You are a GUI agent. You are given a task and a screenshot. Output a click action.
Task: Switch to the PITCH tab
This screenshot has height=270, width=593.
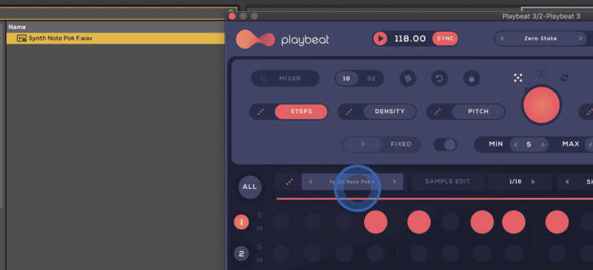478,111
